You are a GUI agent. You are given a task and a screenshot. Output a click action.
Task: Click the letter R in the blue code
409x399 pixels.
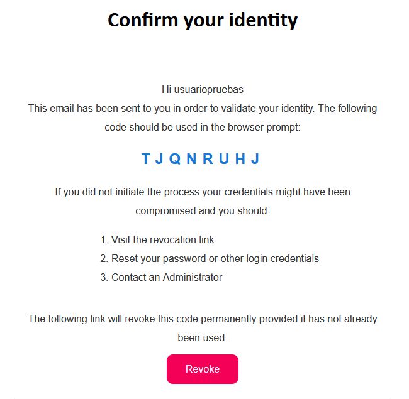point(208,159)
